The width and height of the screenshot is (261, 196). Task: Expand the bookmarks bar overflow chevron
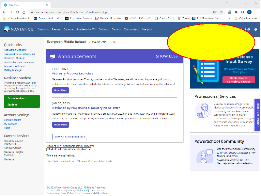(x=229, y=18)
